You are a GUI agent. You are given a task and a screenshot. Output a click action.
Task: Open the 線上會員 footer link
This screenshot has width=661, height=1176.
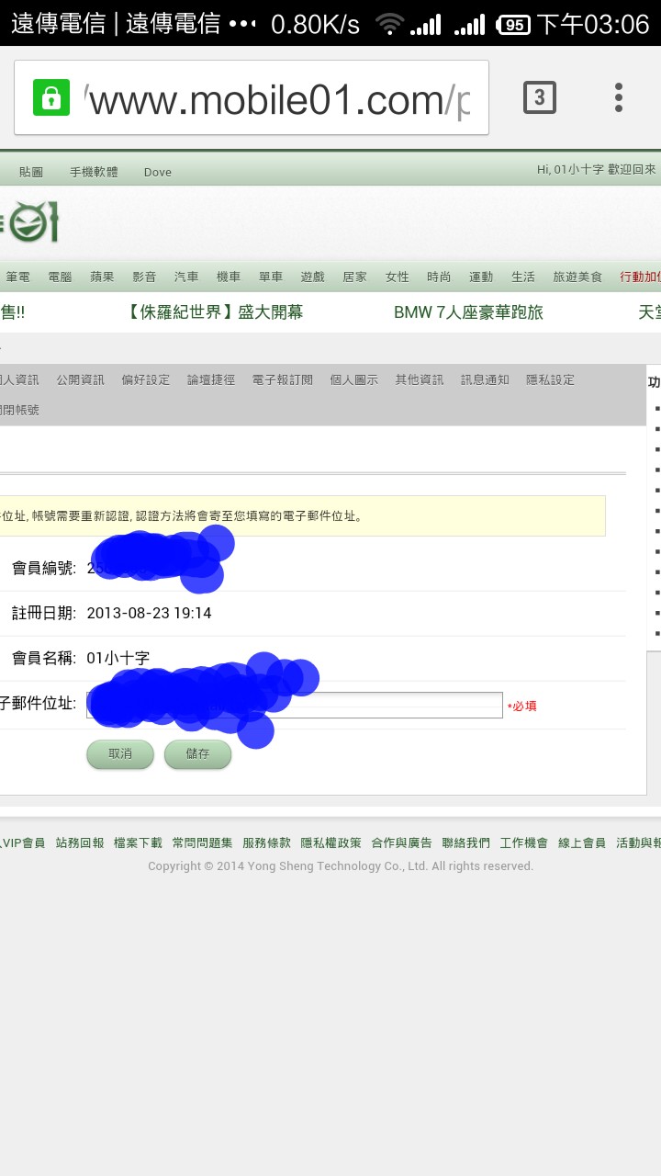582,842
